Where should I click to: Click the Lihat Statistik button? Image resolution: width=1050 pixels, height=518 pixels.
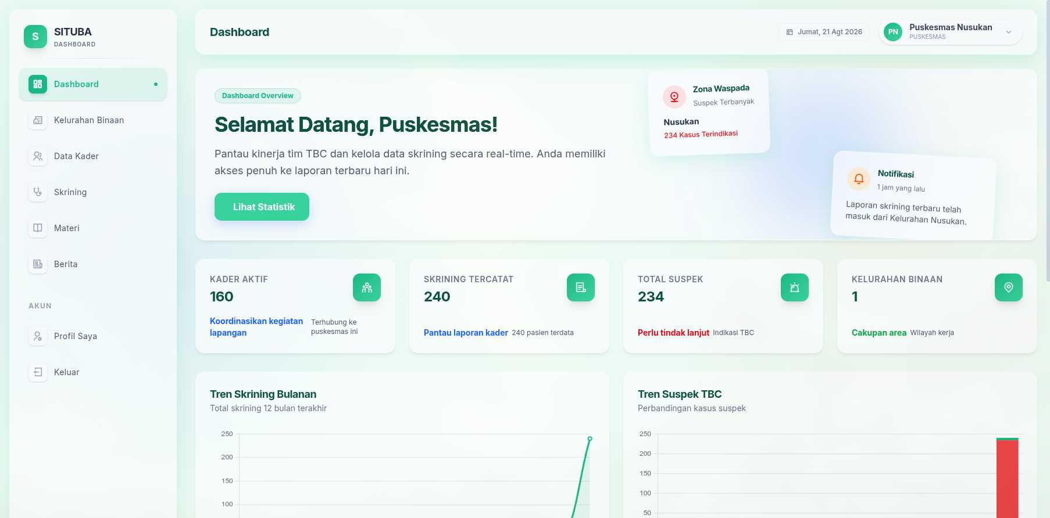pos(262,207)
